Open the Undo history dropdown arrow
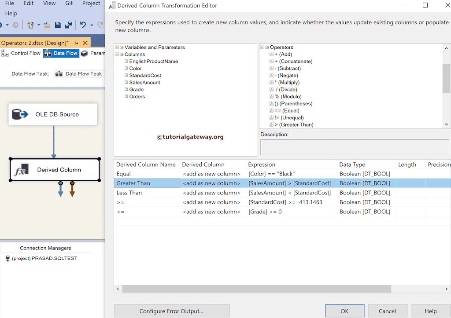The height and width of the screenshot is (318, 451). 92,25
